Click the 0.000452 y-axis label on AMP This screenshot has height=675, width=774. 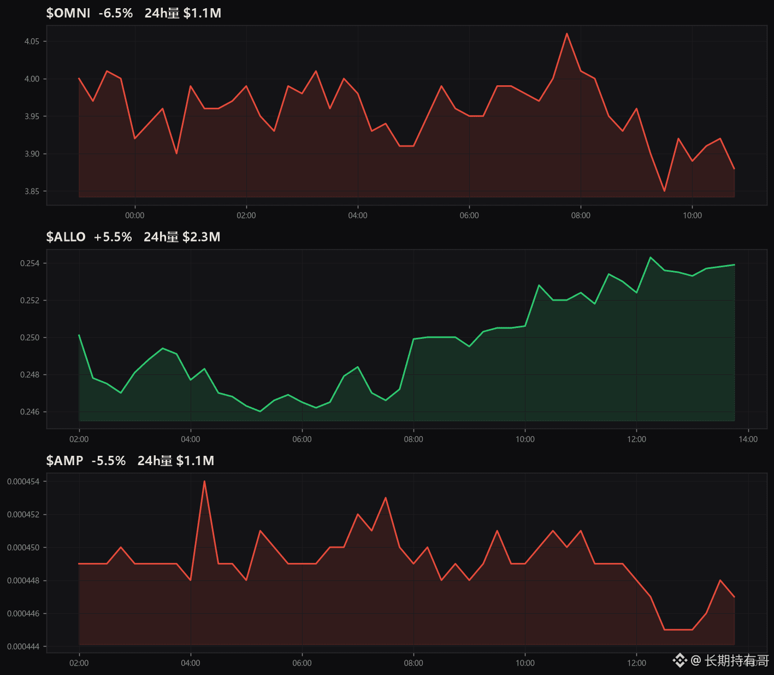click(23, 515)
